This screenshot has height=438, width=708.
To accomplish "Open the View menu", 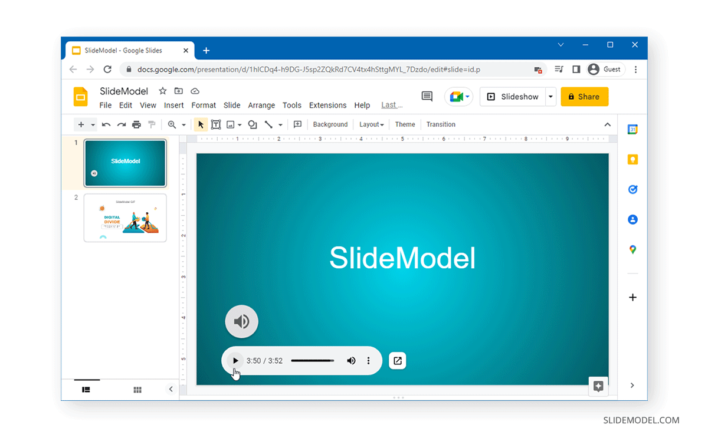I will [x=148, y=106].
